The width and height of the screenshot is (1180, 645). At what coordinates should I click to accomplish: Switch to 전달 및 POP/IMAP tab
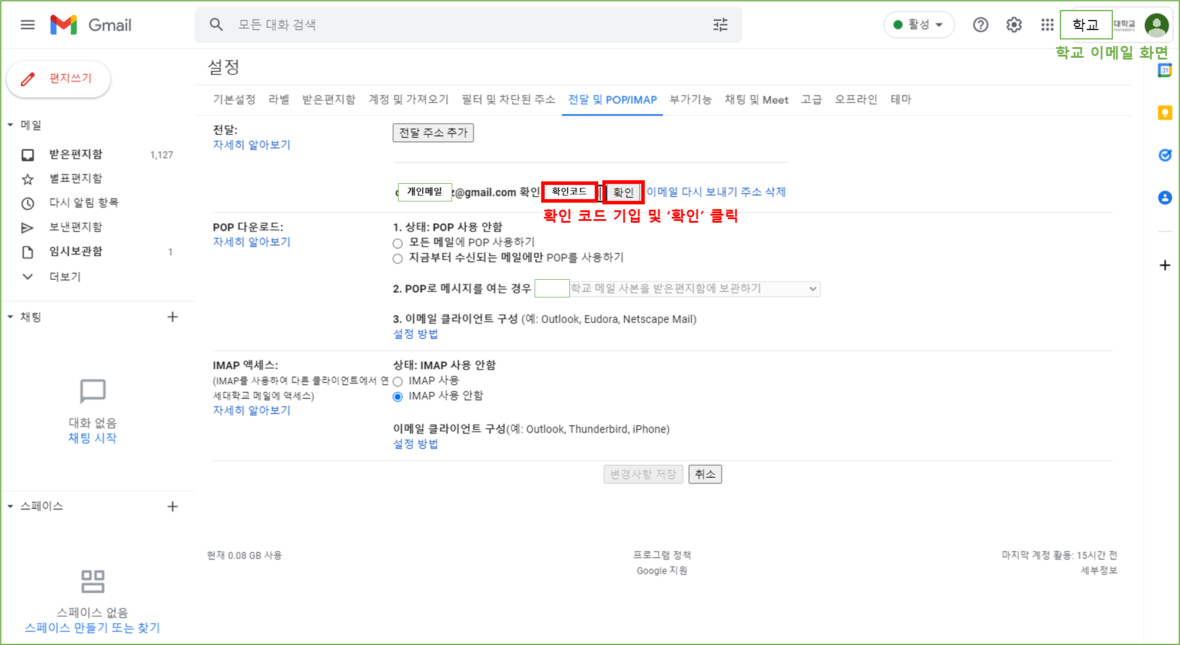(x=612, y=100)
